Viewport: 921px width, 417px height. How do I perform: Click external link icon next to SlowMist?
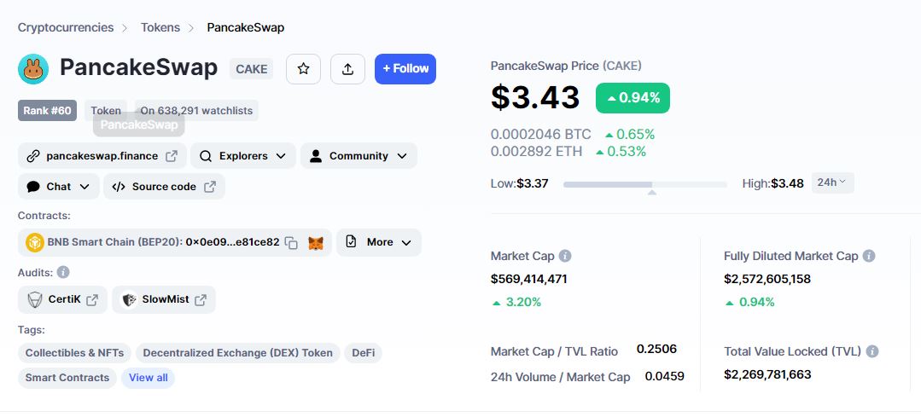click(x=201, y=299)
